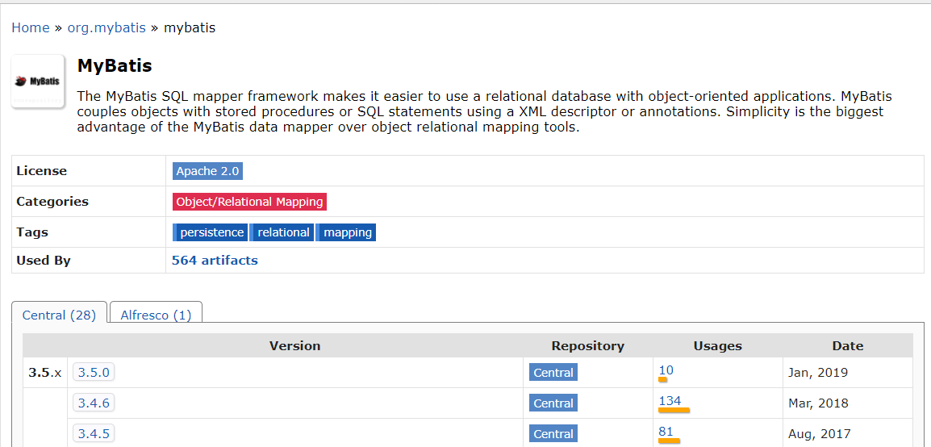Screen dimensions: 931x447
Task: Go to the Home breadcrumb link
Action: pos(31,28)
